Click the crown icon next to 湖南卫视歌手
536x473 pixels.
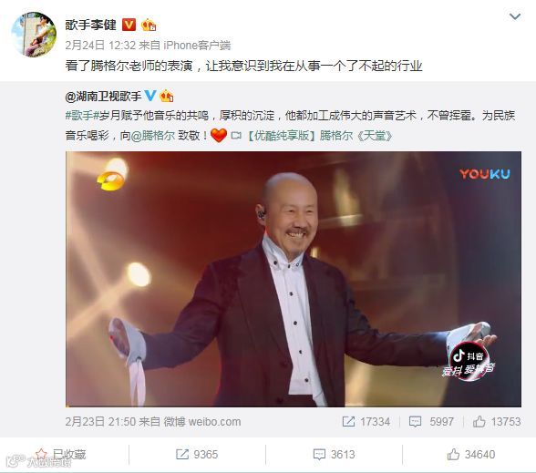coord(166,96)
